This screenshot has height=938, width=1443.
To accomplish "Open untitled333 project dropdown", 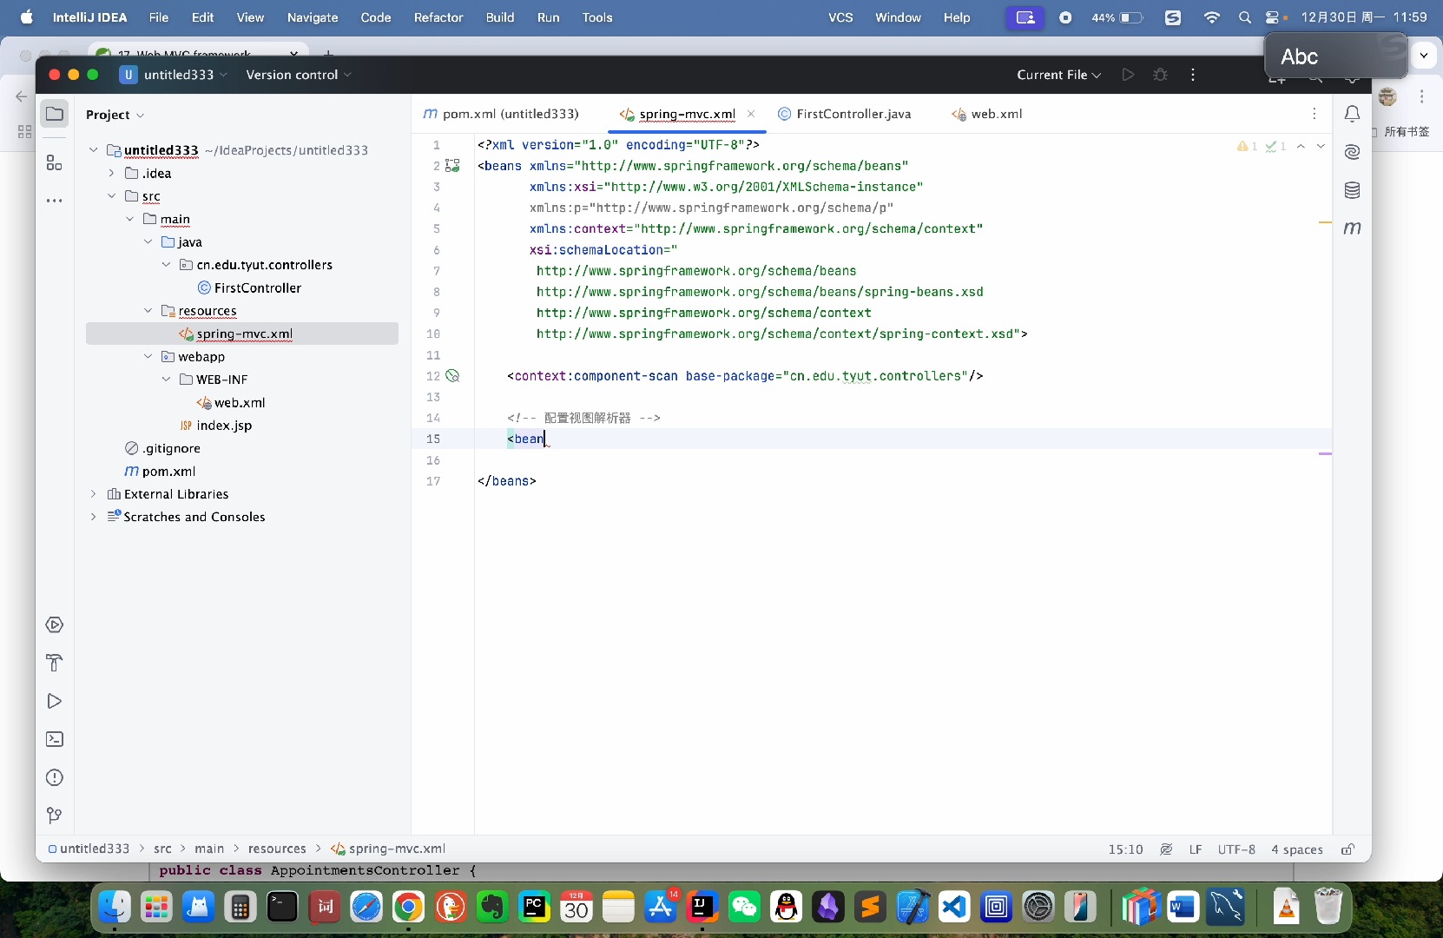I will coord(173,75).
